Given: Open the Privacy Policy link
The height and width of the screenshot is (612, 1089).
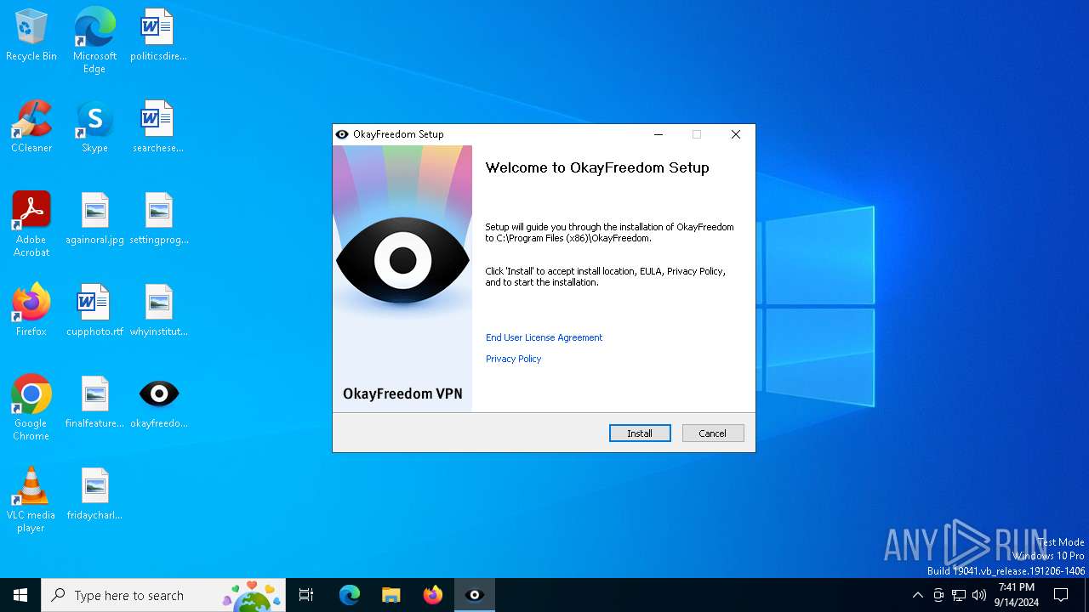Looking at the screenshot, I should click(513, 359).
